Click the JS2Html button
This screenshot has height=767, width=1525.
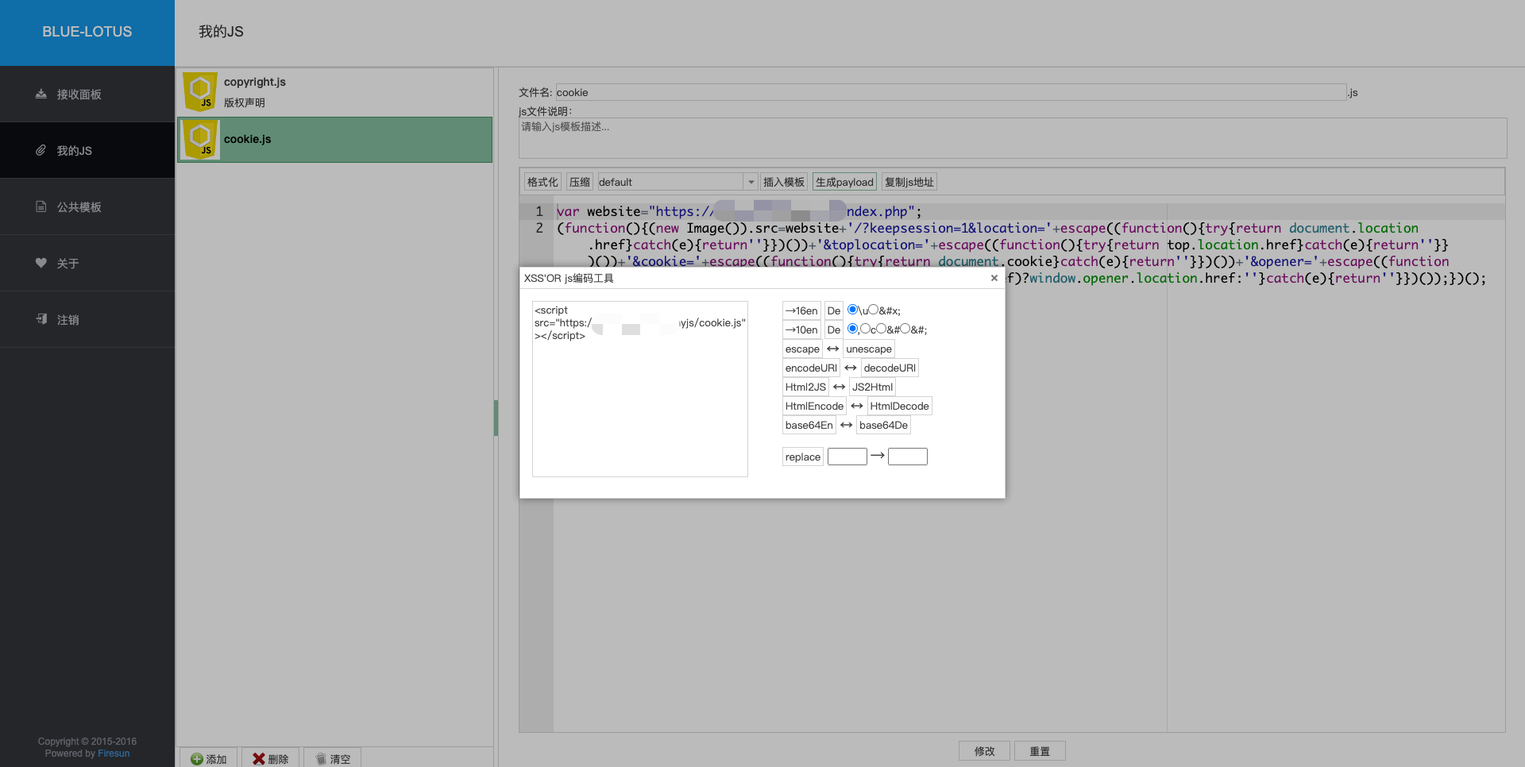click(x=872, y=387)
